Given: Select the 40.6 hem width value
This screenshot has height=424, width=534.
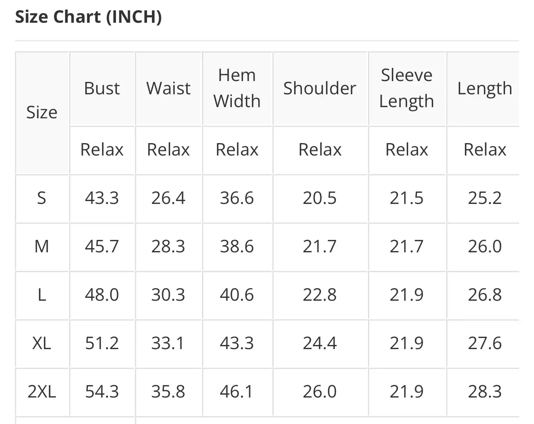Looking at the screenshot, I should tap(237, 295).
